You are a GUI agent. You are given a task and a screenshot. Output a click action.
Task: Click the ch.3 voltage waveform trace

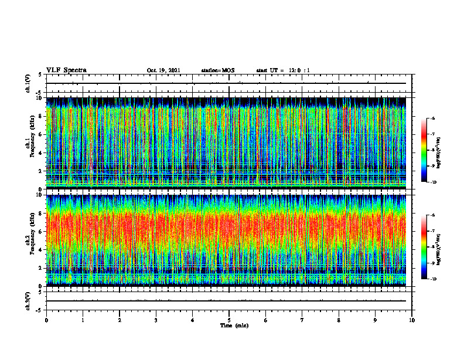tap(226, 301)
